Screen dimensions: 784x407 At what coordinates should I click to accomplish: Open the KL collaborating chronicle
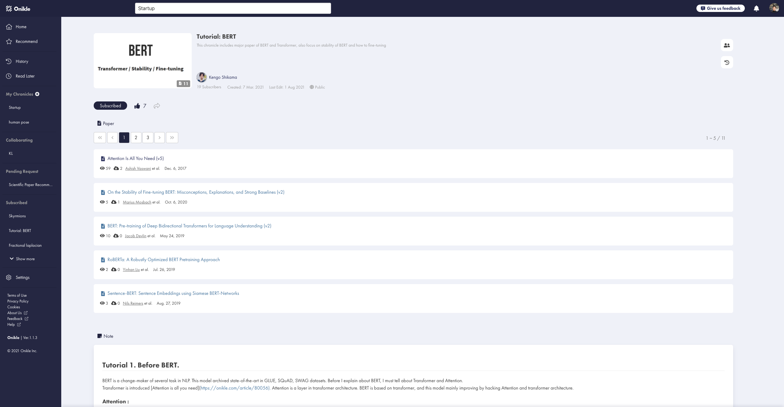point(11,153)
